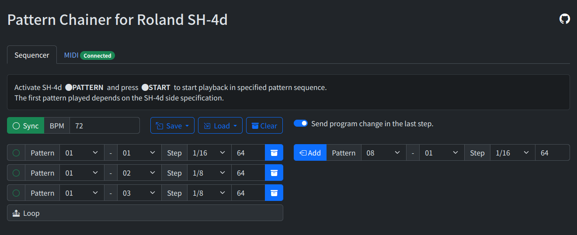Edit step count 64 in row 01-03

point(248,193)
